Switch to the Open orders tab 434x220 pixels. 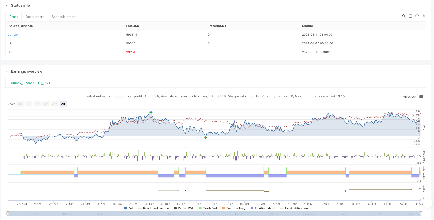click(35, 17)
